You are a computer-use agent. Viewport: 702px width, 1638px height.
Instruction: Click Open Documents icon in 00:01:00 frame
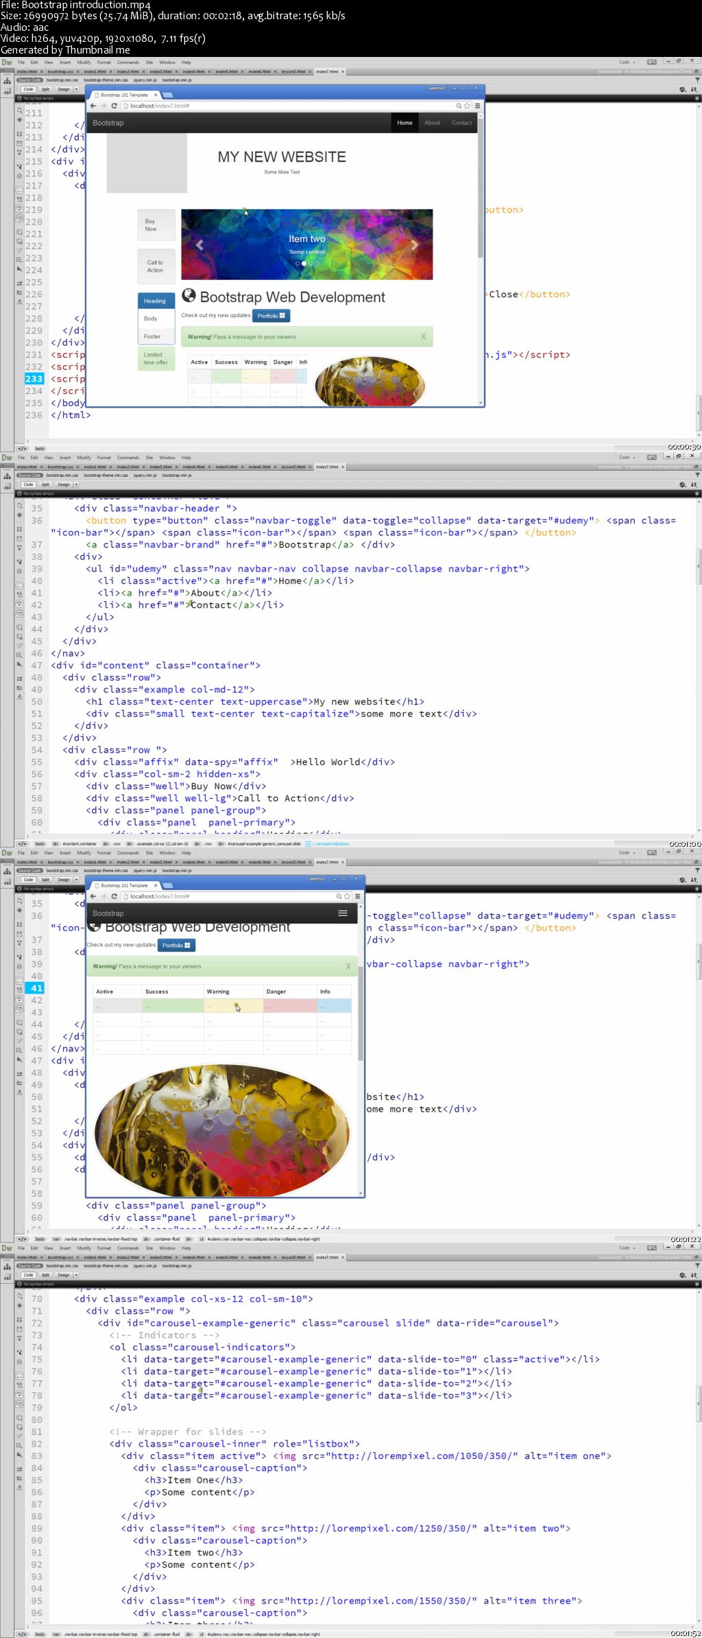pyautogui.click(x=19, y=506)
